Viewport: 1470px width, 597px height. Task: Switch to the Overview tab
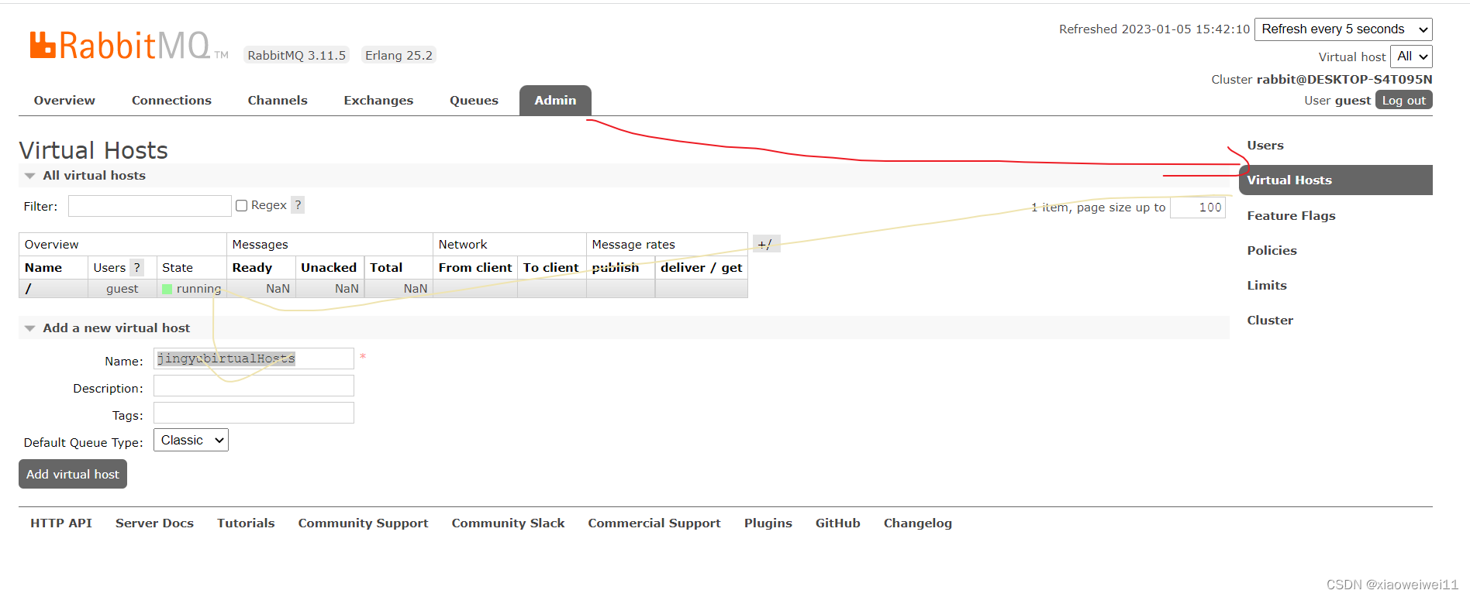point(64,101)
